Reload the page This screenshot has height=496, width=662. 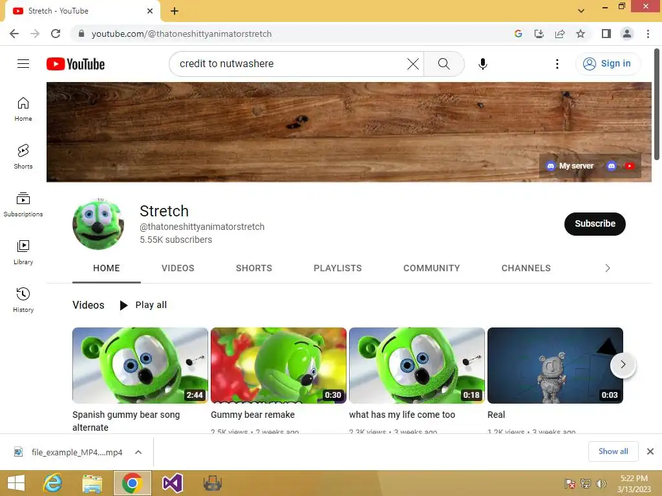click(56, 34)
